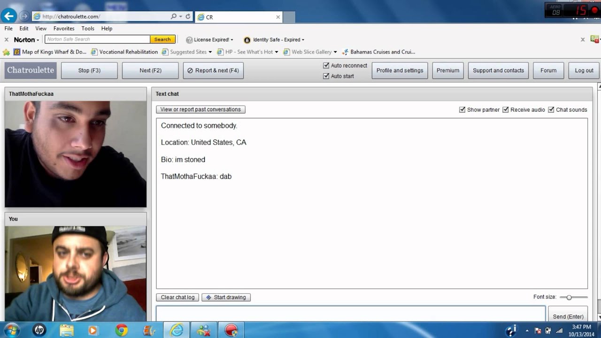Toggle the Auto reconnect checkbox

(x=326, y=66)
